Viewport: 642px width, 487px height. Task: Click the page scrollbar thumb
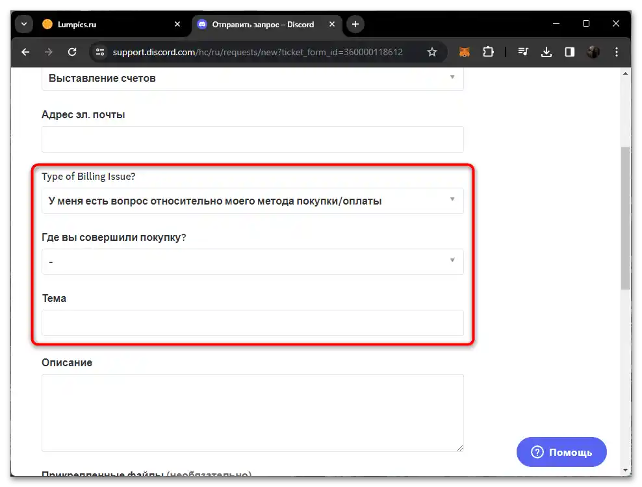(x=625, y=218)
